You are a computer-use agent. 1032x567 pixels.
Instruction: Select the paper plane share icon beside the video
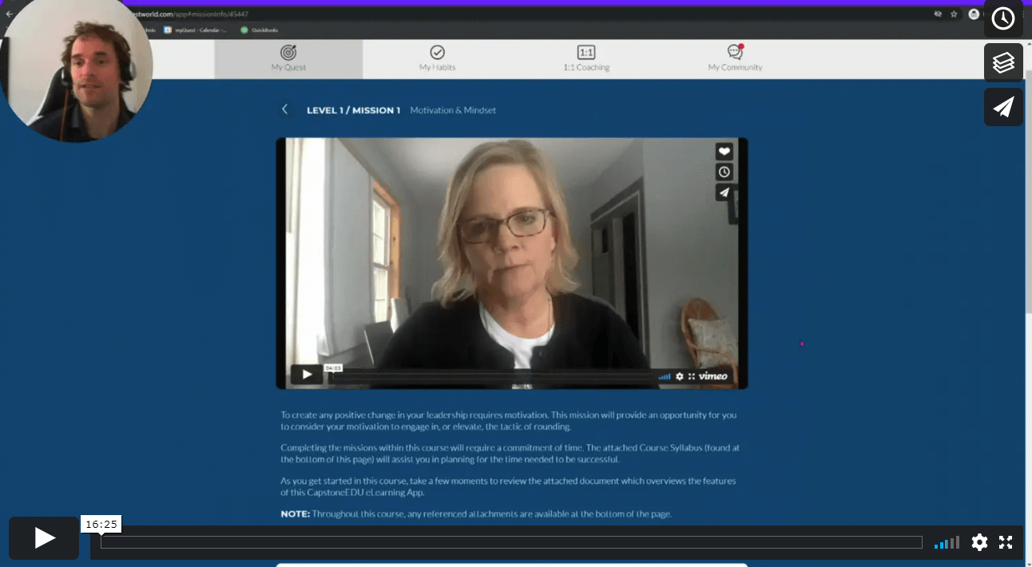(x=723, y=192)
